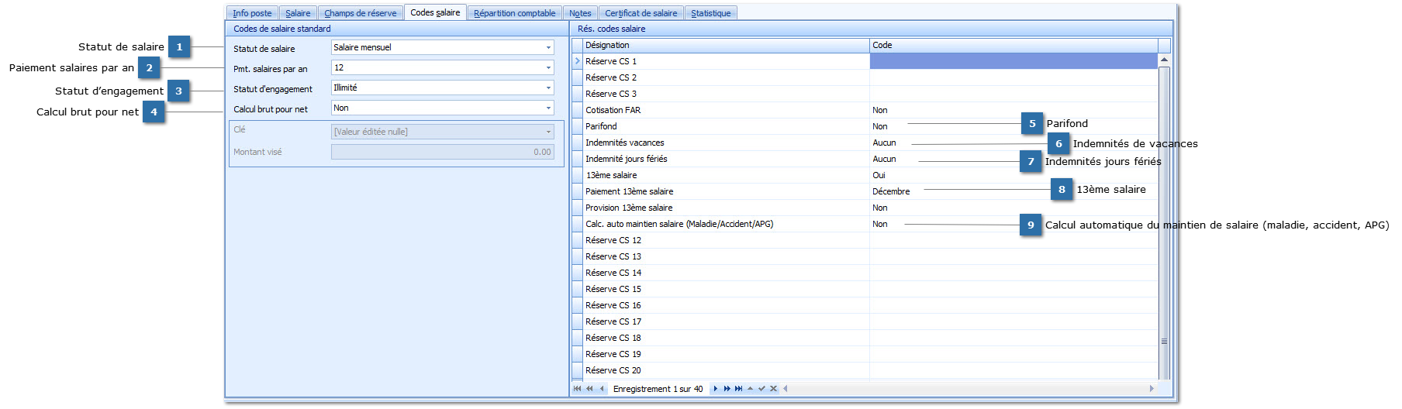Open the Répartition comptable tab
The height and width of the screenshot is (409, 1402).
pos(514,13)
